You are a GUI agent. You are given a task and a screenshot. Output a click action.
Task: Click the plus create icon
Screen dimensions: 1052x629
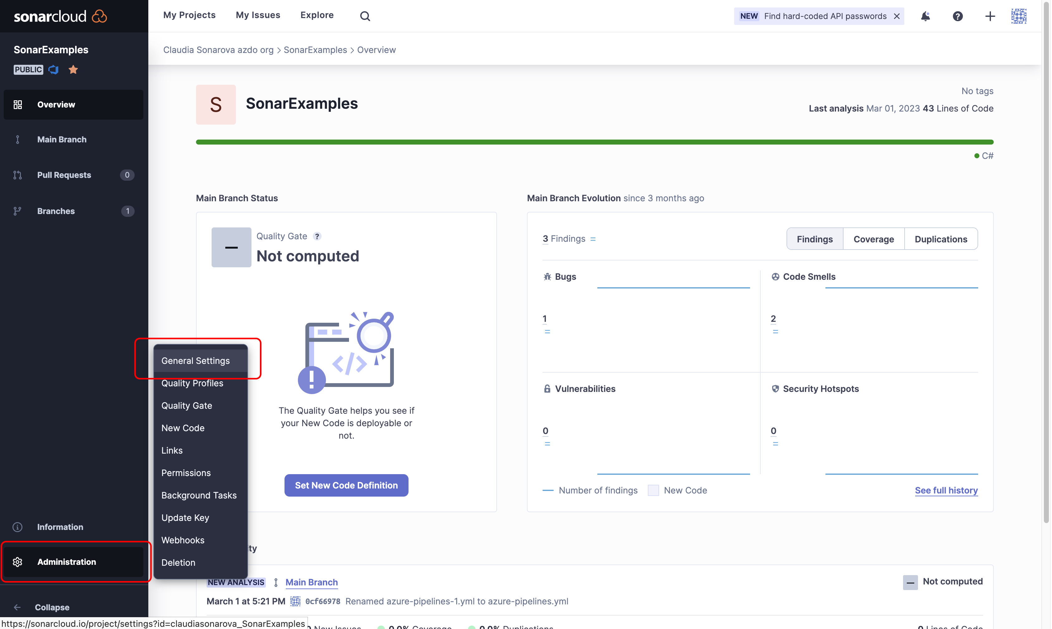point(990,16)
